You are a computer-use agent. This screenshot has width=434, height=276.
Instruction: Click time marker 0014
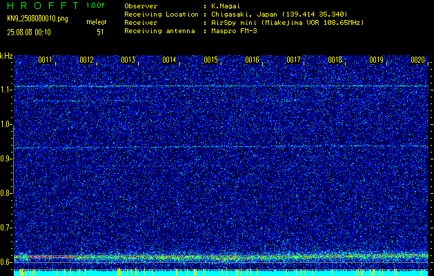[x=169, y=60]
